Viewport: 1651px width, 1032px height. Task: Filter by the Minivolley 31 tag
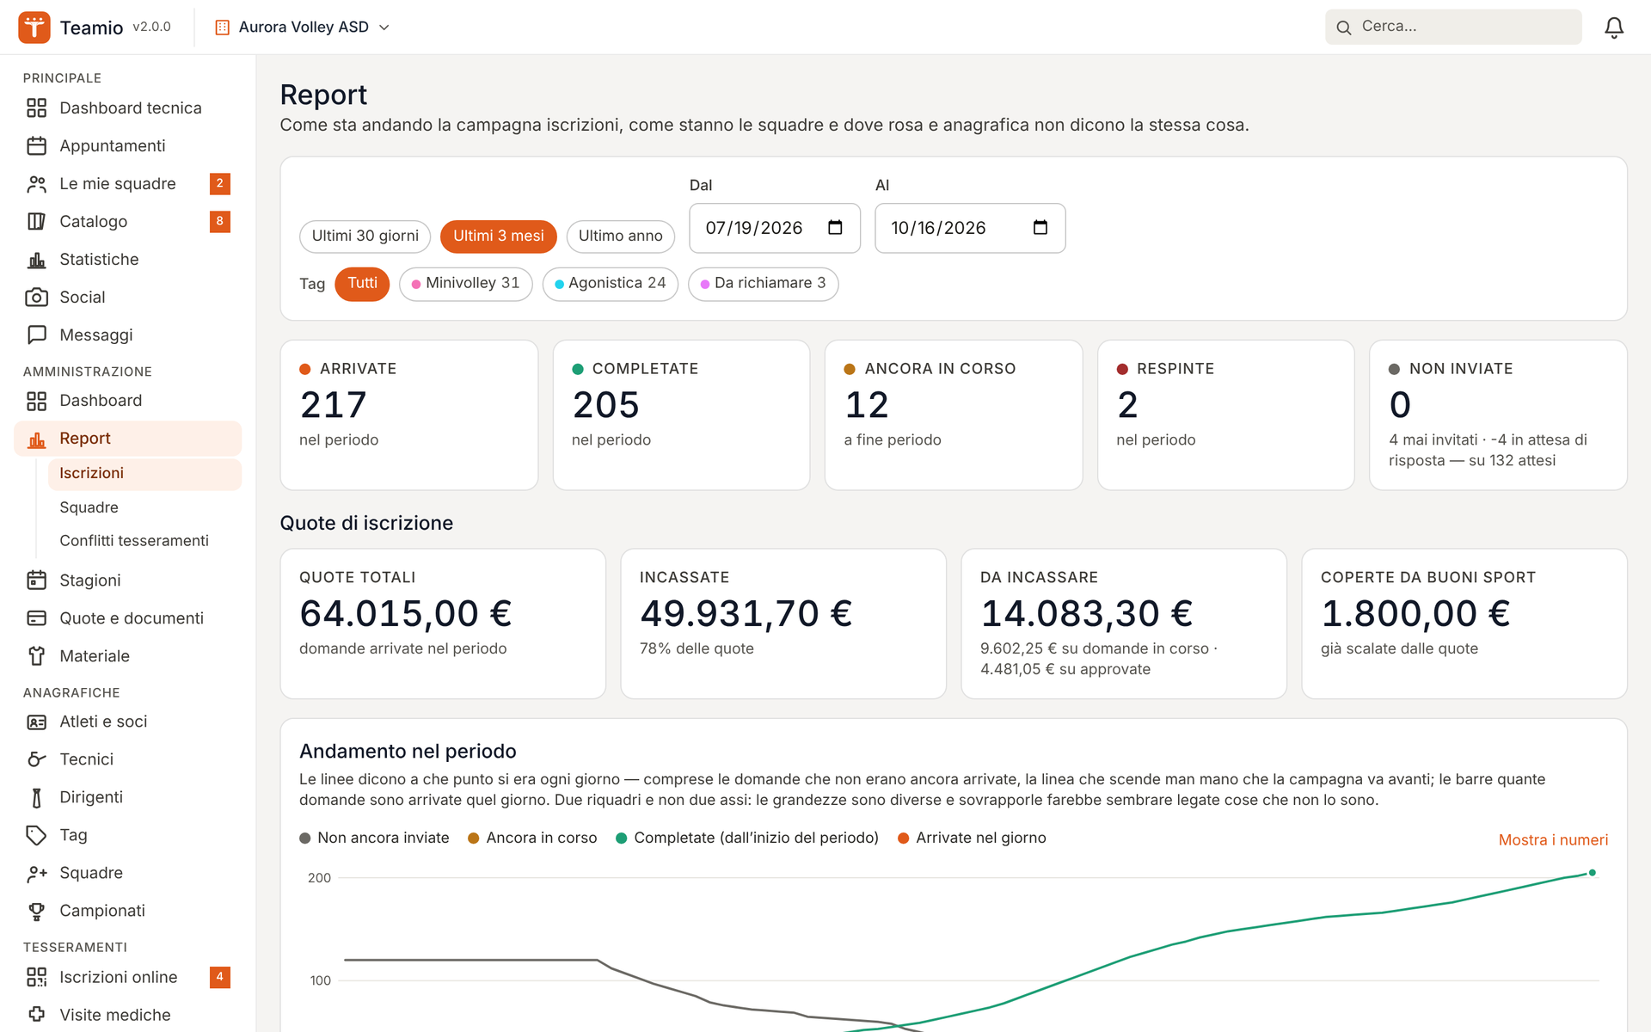point(465,284)
